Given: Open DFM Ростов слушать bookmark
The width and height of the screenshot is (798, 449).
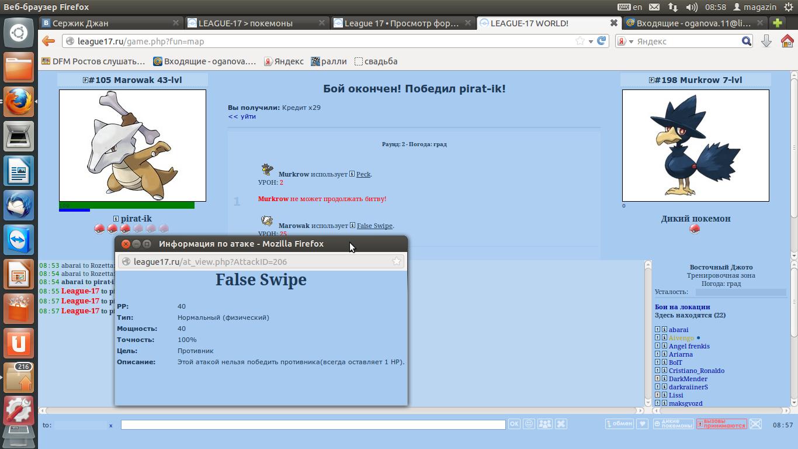Looking at the screenshot, I should coord(93,61).
